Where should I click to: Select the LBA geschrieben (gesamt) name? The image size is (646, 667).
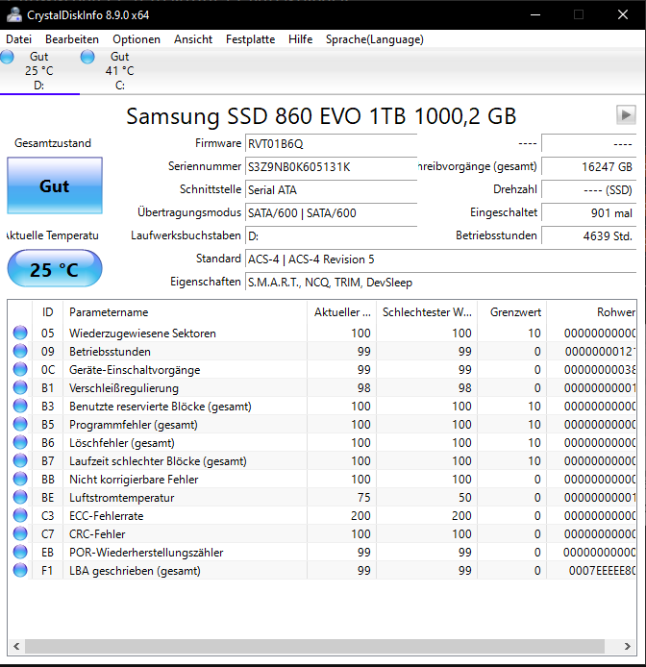click(x=135, y=571)
